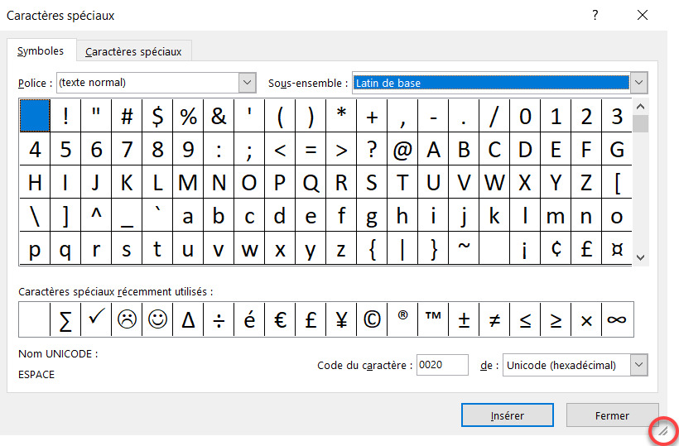Open help with the question mark button
Viewport: 679px width, 446px height.
coord(595,15)
